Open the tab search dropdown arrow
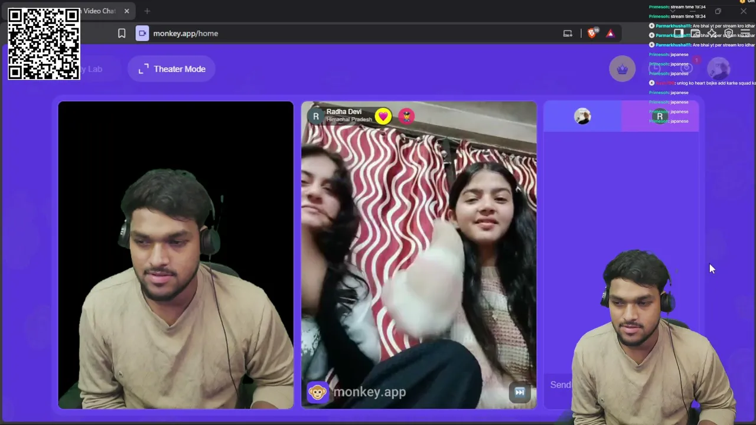Image resolution: width=756 pixels, height=425 pixels. [x=672, y=11]
